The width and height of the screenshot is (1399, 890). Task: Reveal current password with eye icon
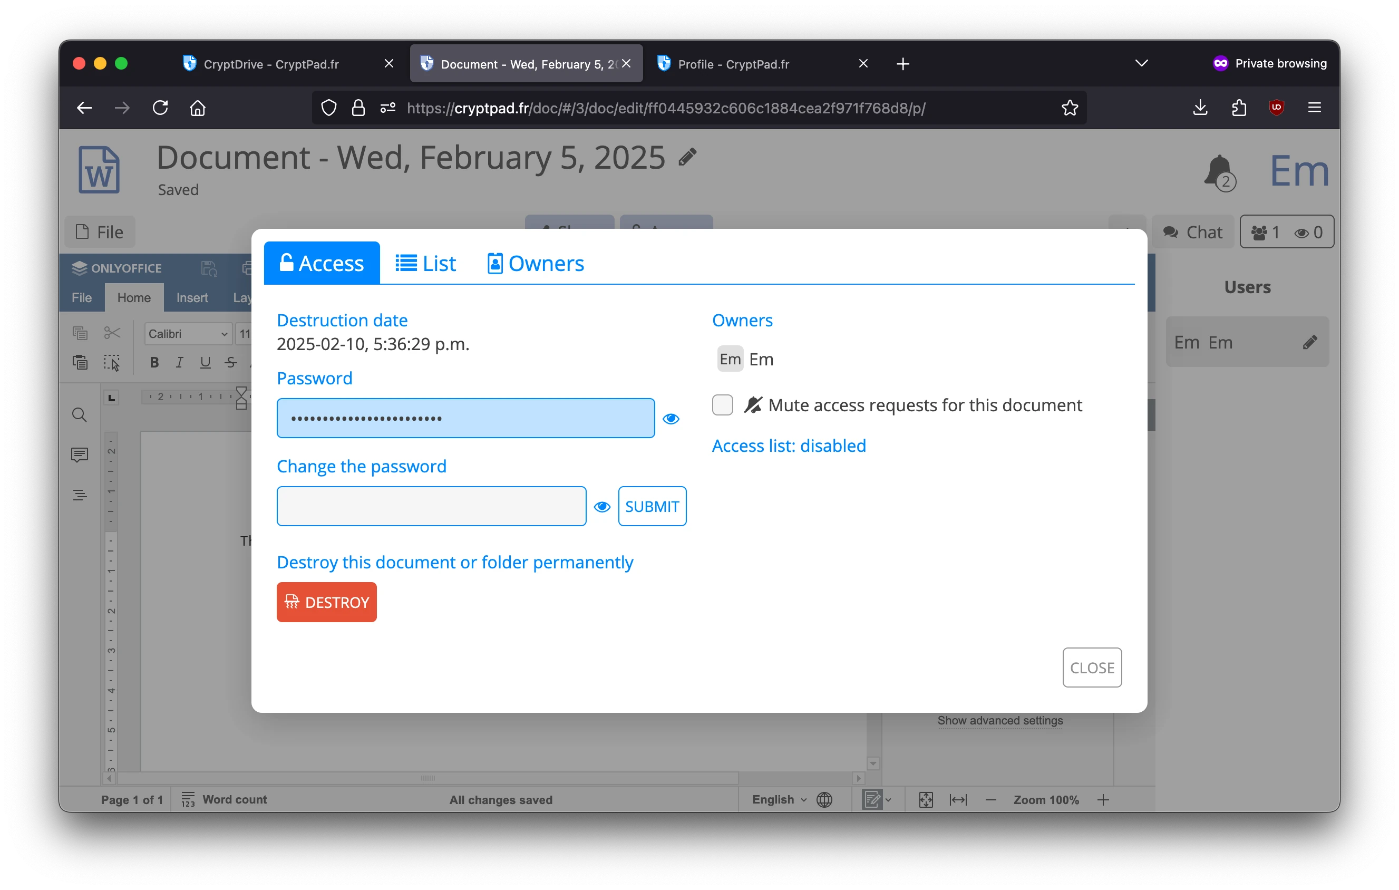[x=671, y=419]
